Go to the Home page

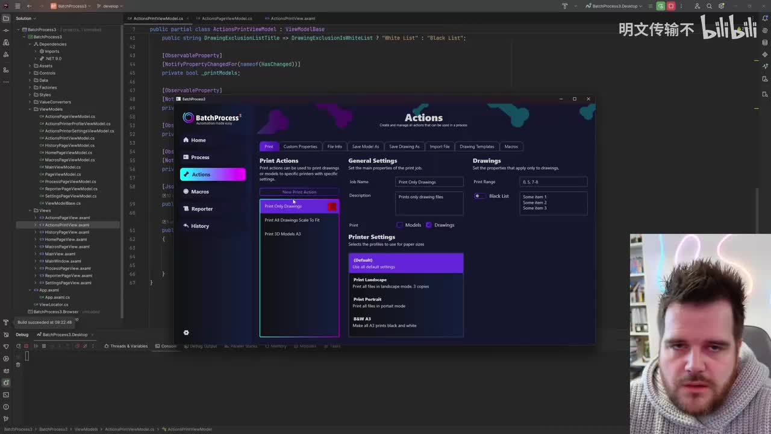point(213,140)
